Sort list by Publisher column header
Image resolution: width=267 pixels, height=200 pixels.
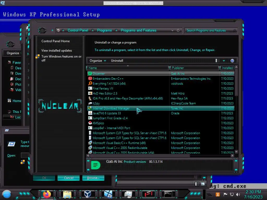coord(194,68)
